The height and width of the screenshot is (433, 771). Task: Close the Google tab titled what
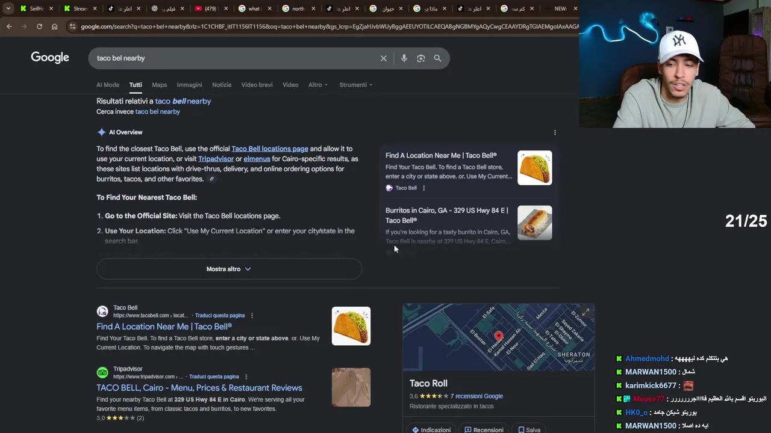click(x=269, y=8)
